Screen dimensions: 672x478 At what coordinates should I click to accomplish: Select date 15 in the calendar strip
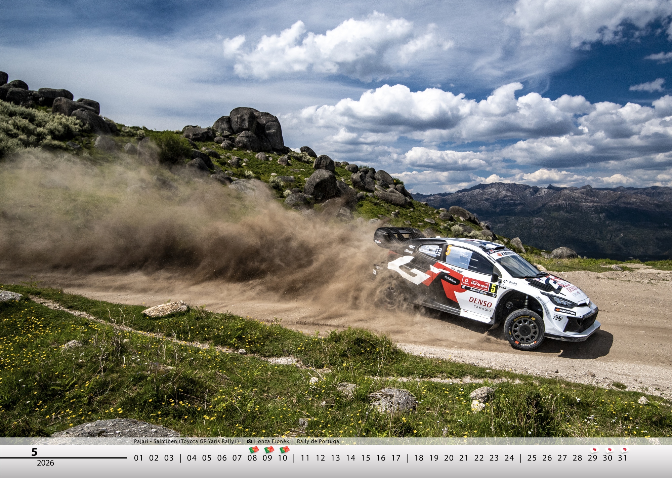coord(366,458)
